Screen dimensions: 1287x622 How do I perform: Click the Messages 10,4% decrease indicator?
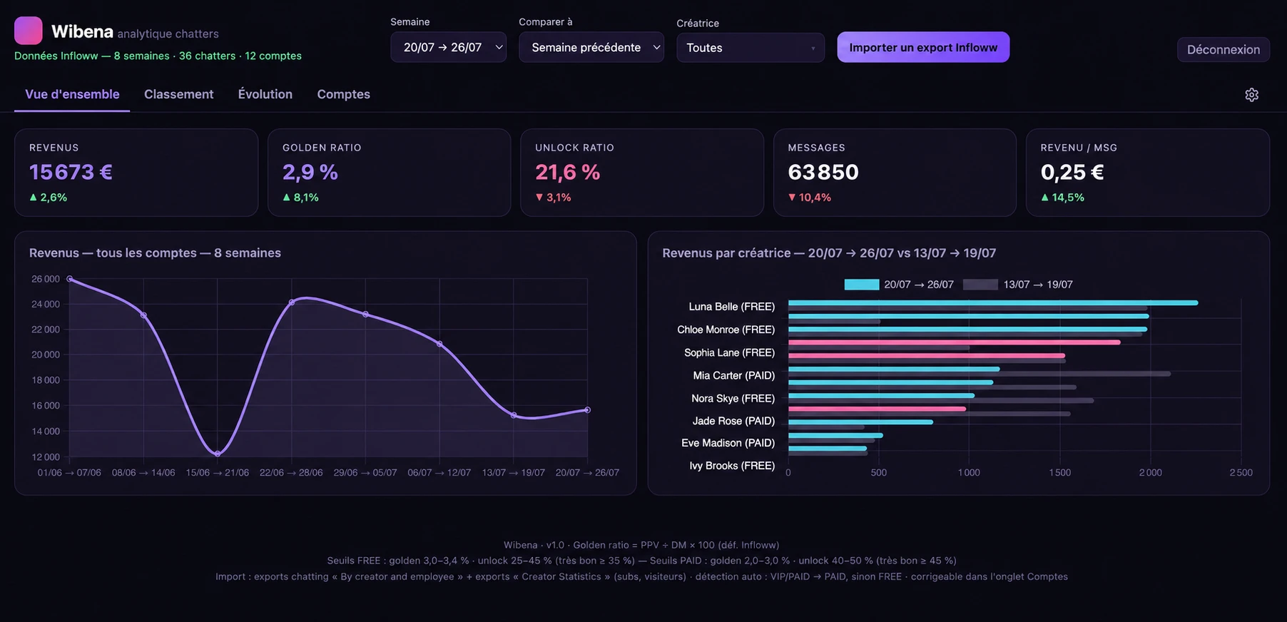click(x=810, y=198)
